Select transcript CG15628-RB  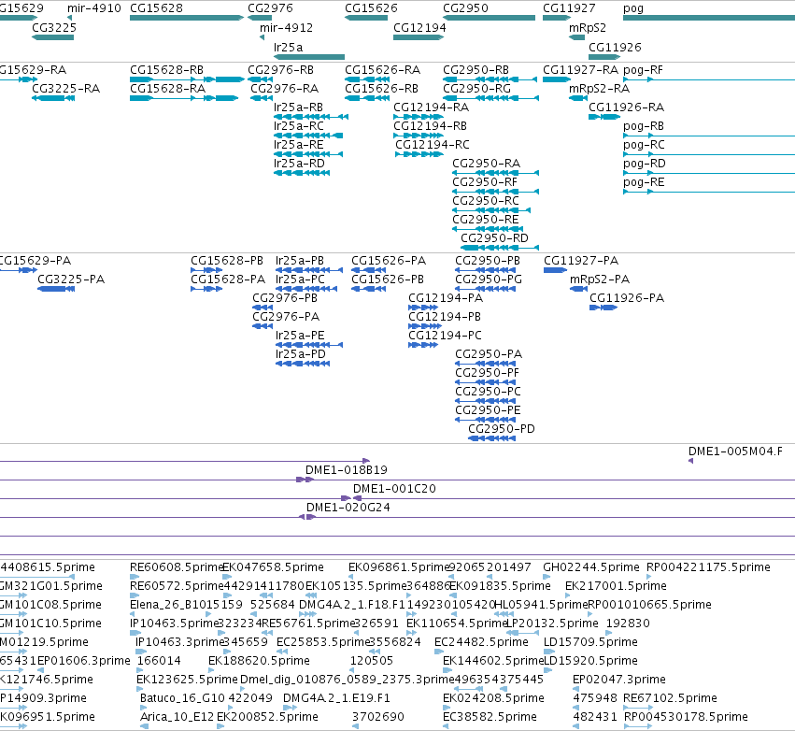[x=167, y=70]
